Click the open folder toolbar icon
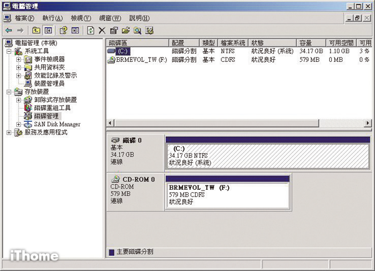 pos(126,30)
